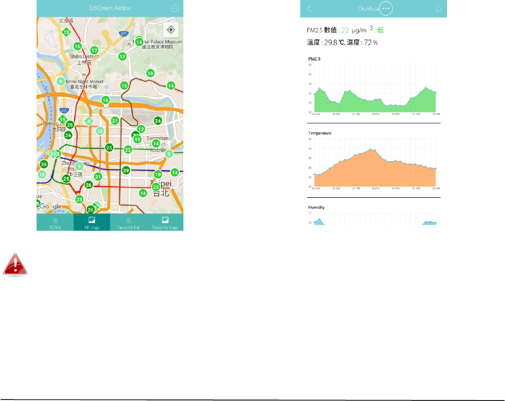Open the three-dot menu next to Dunhua title
Screen dimensions: 505x401
pos(386,8)
